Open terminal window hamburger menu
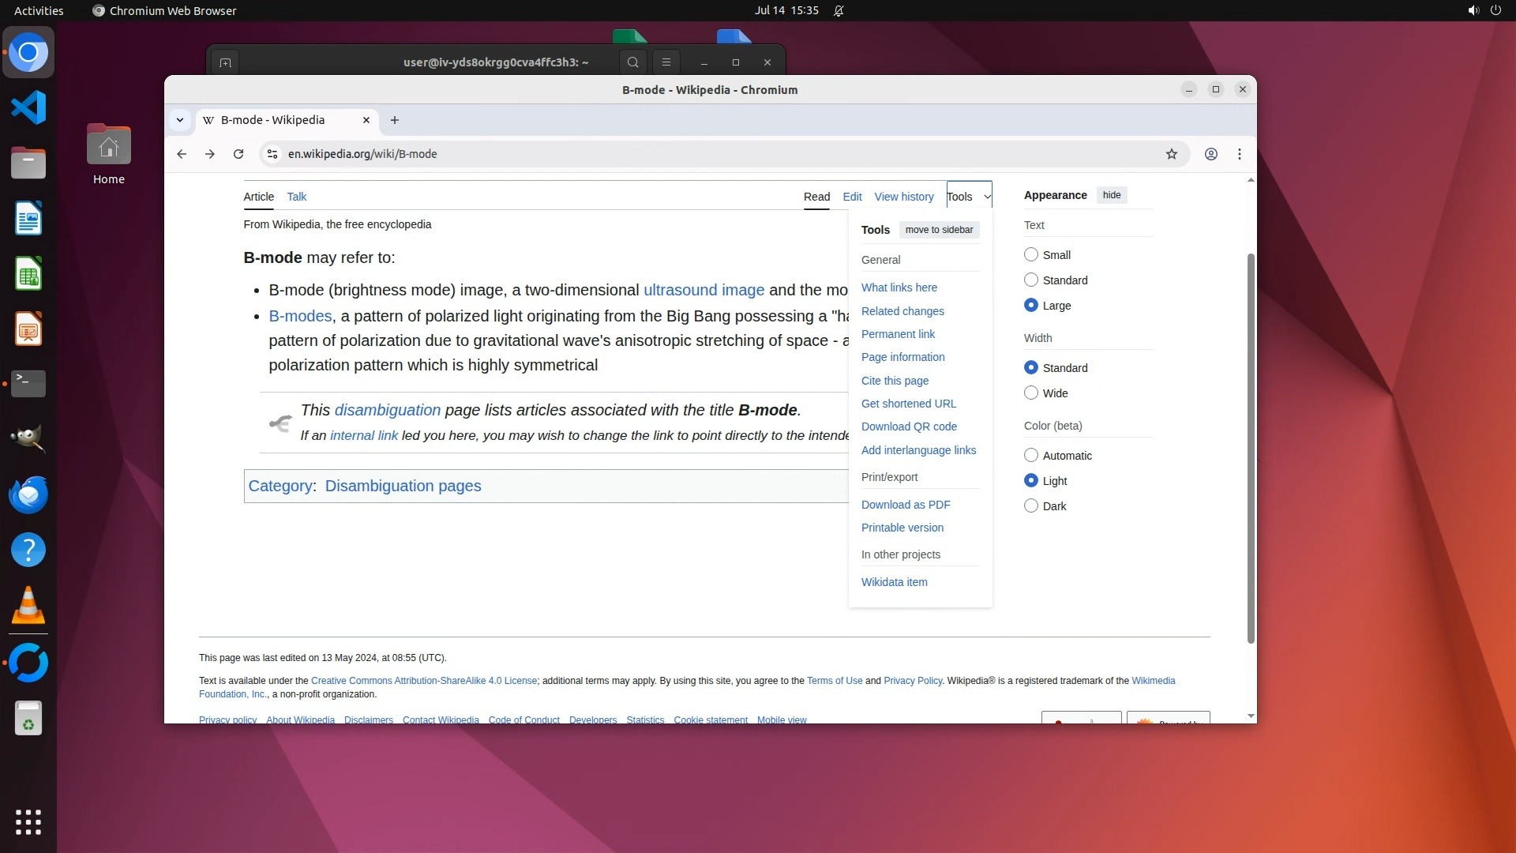The image size is (1516, 853). [x=666, y=62]
